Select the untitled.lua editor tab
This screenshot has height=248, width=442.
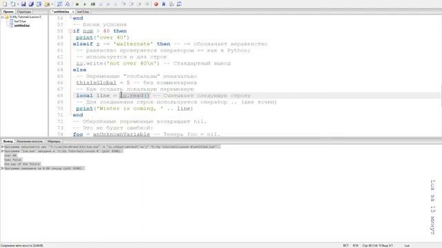point(61,12)
